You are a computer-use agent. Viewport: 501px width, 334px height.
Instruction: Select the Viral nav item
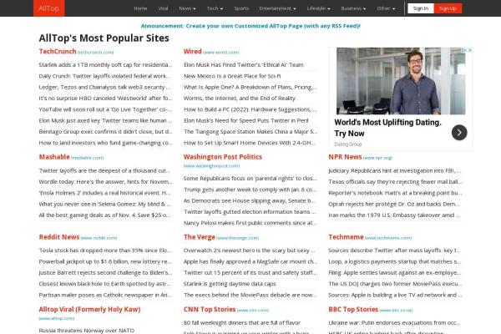(x=163, y=8)
